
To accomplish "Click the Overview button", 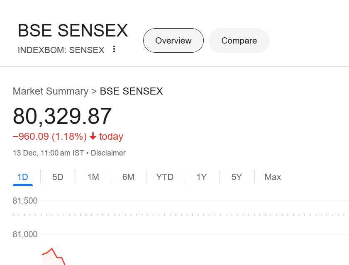I will click(x=173, y=40).
